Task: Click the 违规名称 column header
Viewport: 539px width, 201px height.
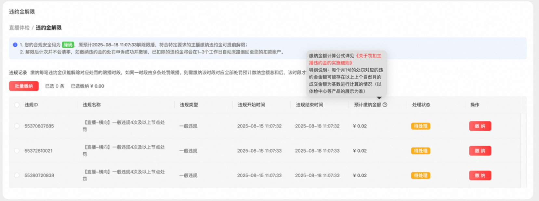Action: pos(92,105)
